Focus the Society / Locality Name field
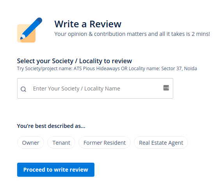Screen dimensions: 220x181 95,89
